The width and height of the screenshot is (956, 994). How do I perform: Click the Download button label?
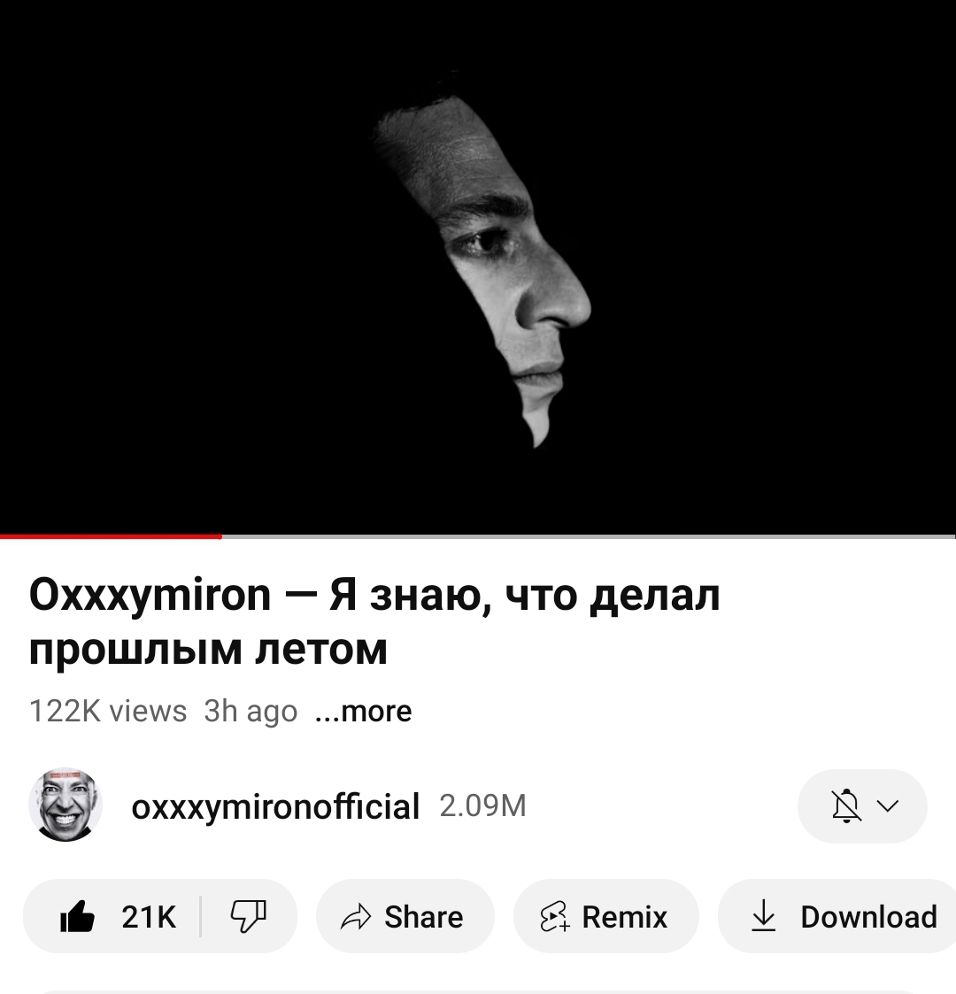point(869,917)
